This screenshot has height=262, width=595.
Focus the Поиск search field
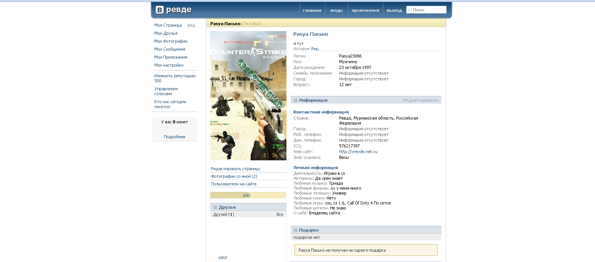coord(426,10)
